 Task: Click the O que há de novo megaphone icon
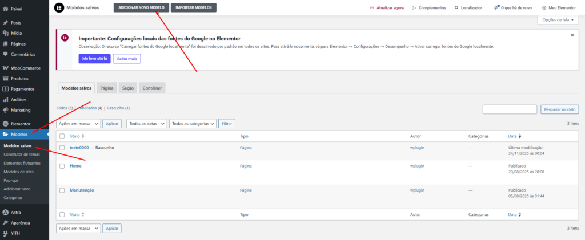point(496,7)
